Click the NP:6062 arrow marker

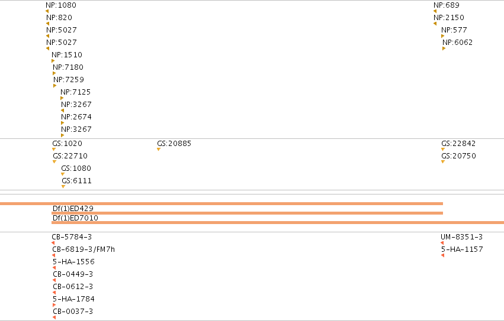[444, 48]
